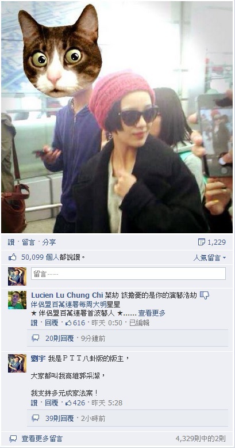Load more comments via 查看更多留言
Image resolution: width=235 pixels, height=448 pixels.
pos(42,439)
